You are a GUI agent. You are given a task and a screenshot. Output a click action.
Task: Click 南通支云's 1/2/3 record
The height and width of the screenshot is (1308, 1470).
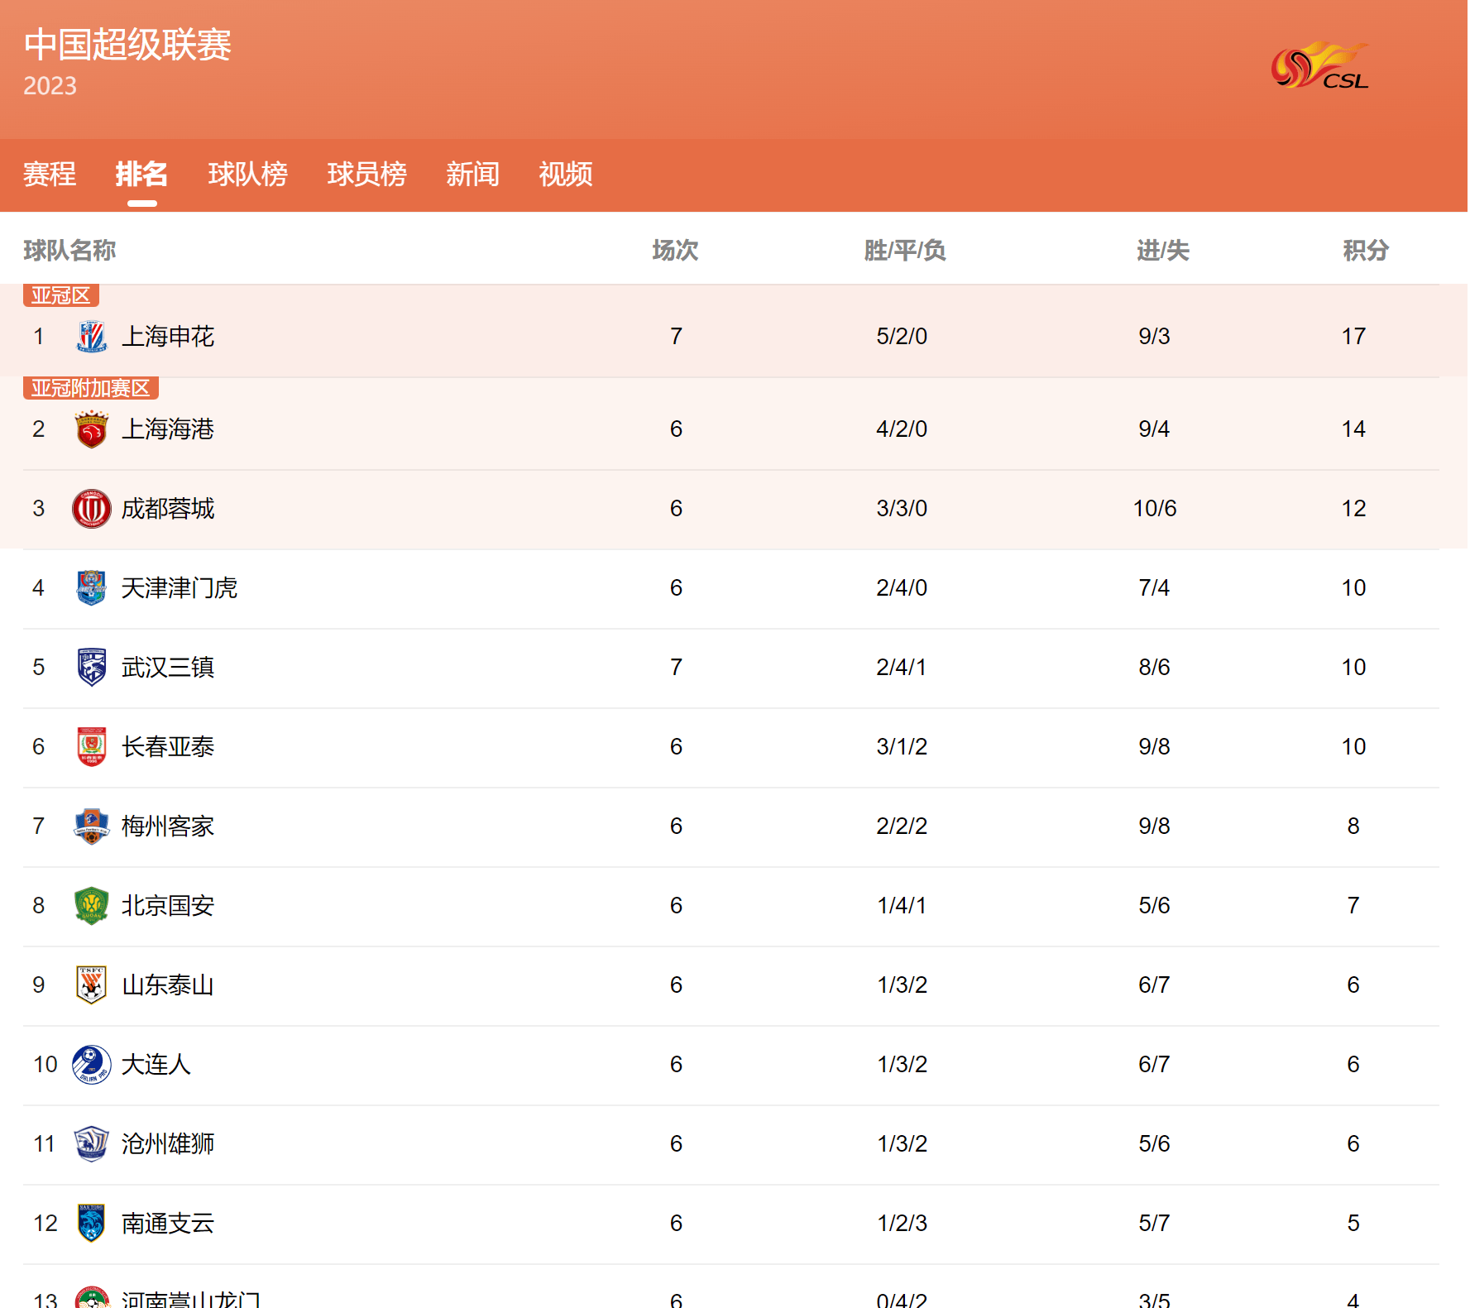[x=902, y=1224]
